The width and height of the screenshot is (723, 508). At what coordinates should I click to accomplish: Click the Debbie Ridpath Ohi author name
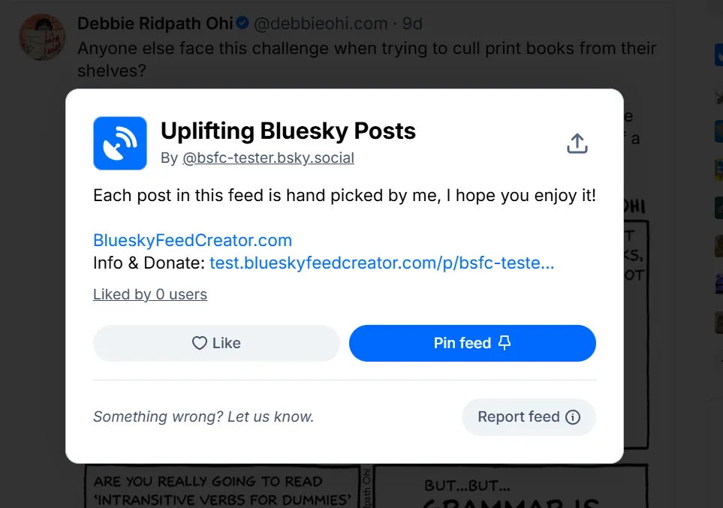[x=155, y=24]
